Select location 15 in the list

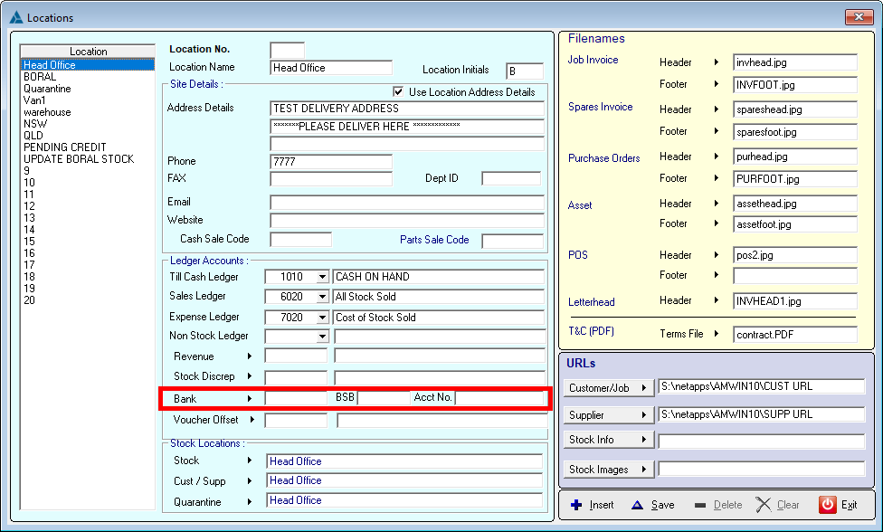tap(87, 242)
